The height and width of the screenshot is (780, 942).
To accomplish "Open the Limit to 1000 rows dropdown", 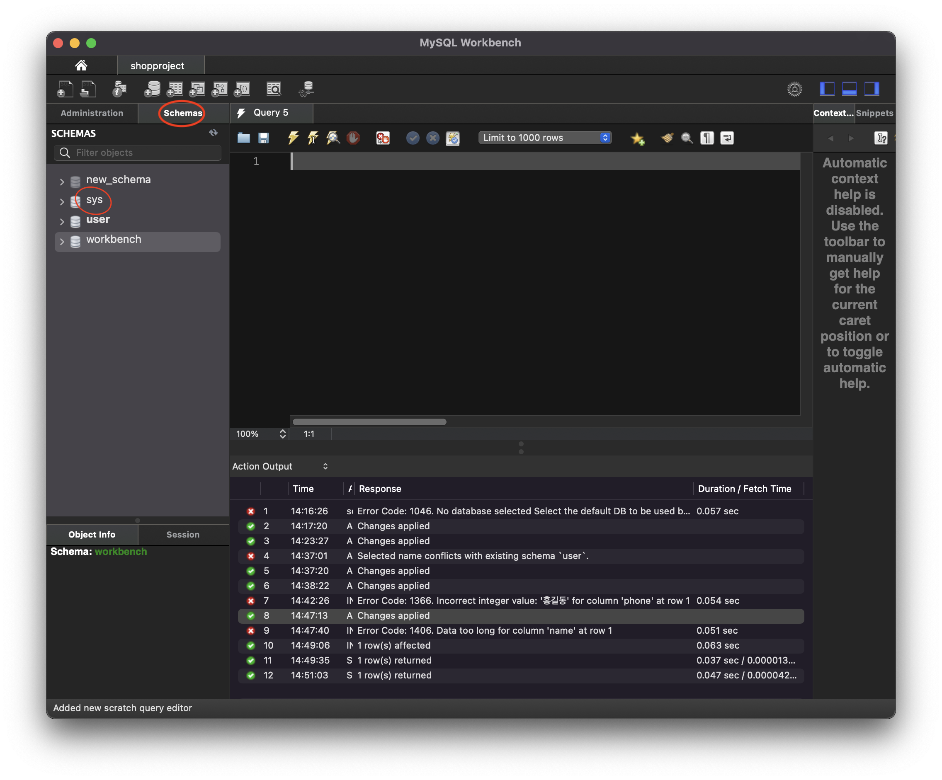I will point(544,138).
